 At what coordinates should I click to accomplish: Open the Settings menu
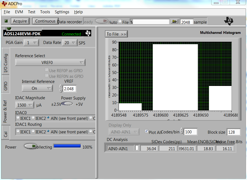pyautogui.click(x=62, y=12)
